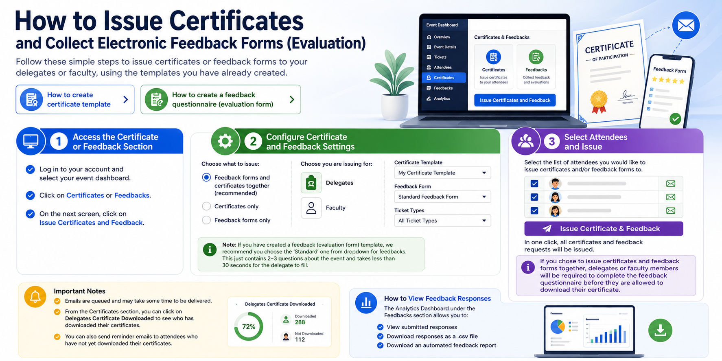Click the green checkmark badge on the phone feedback form
Viewport: 722px width, 361px height.
676,119
